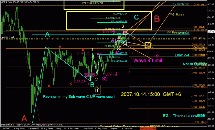Screen dimensions: 215x130
Task: Click the '(38.2) - 235.74' Fibonacci label
Action: pos(198,44)
